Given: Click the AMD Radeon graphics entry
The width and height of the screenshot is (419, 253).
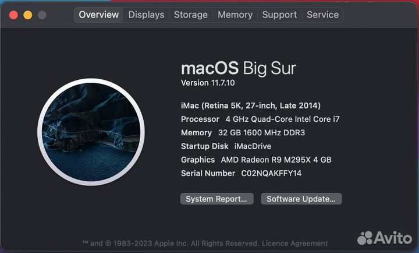Looking at the screenshot, I should point(256,160).
